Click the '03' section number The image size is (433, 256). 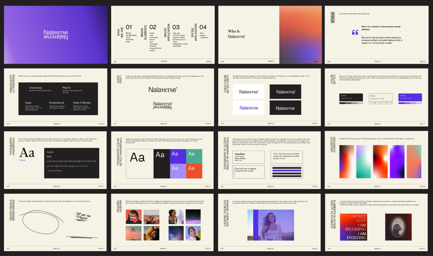pos(176,27)
